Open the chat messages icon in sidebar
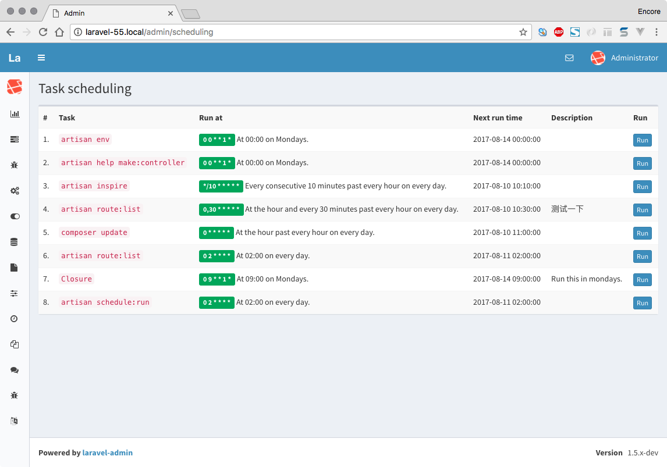 pyautogui.click(x=15, y=370)
